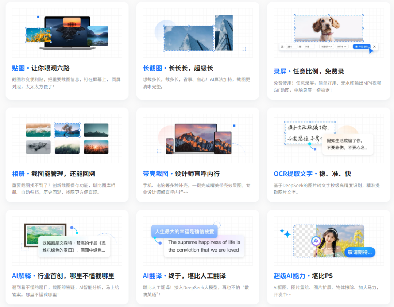Click the phone mockup in the device-frame illustration
Screen dimensions: 394x307
170,146
